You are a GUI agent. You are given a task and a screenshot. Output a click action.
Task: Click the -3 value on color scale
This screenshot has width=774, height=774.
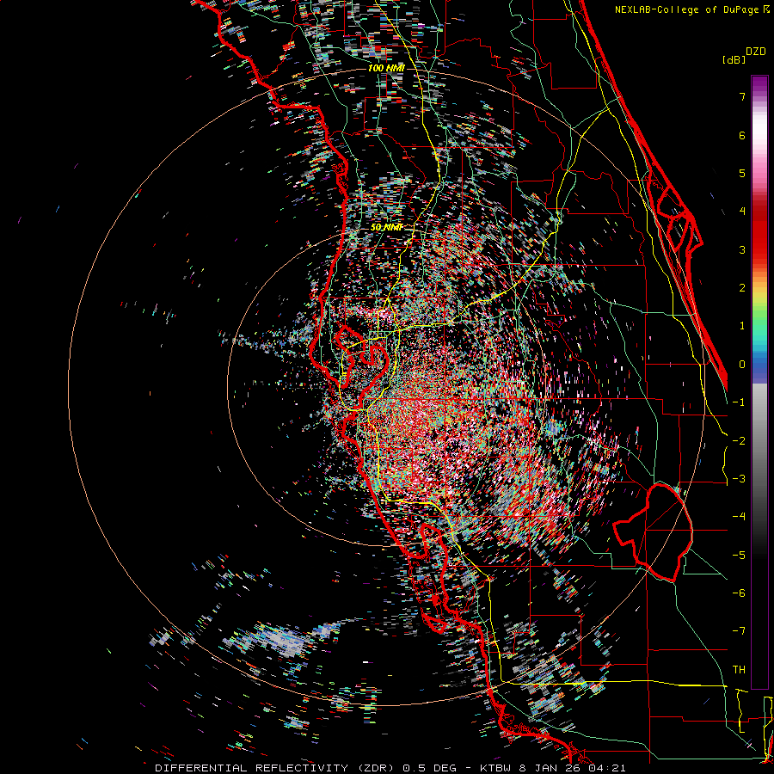point(739,478)
